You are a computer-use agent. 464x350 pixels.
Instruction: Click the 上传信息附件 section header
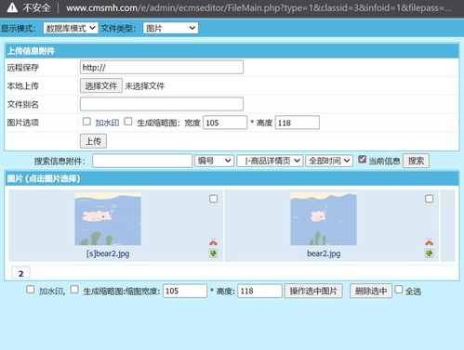(x=232, y=51)
